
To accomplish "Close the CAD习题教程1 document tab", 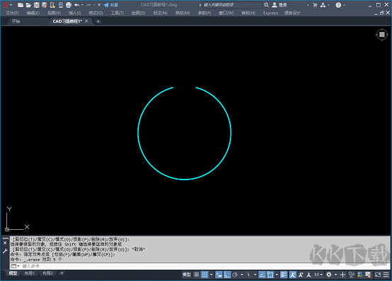I will 86,21.
